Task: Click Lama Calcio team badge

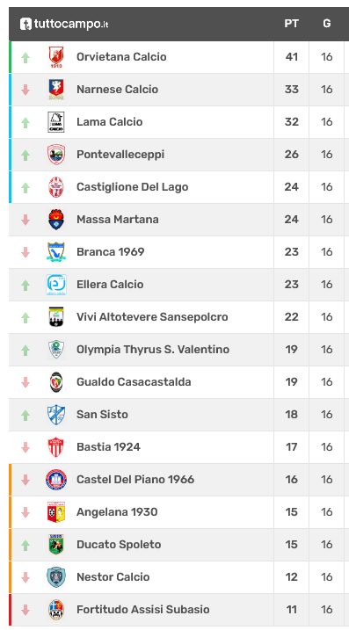Action: click(x=56, y=122)
